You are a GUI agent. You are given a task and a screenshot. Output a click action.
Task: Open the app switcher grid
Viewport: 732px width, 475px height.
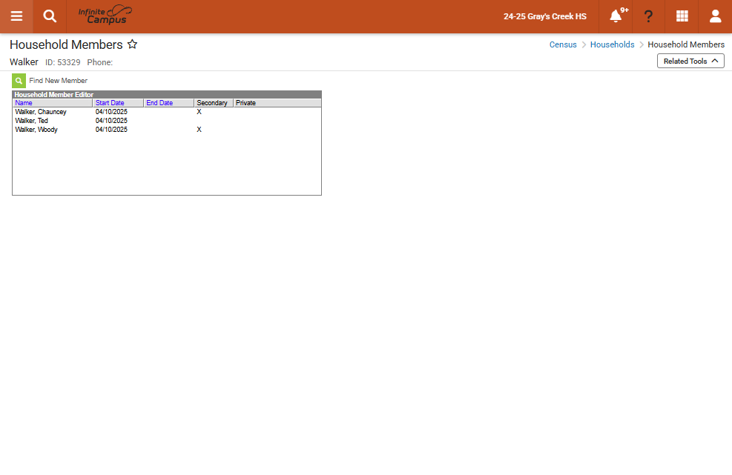click(x=682, y=16)
